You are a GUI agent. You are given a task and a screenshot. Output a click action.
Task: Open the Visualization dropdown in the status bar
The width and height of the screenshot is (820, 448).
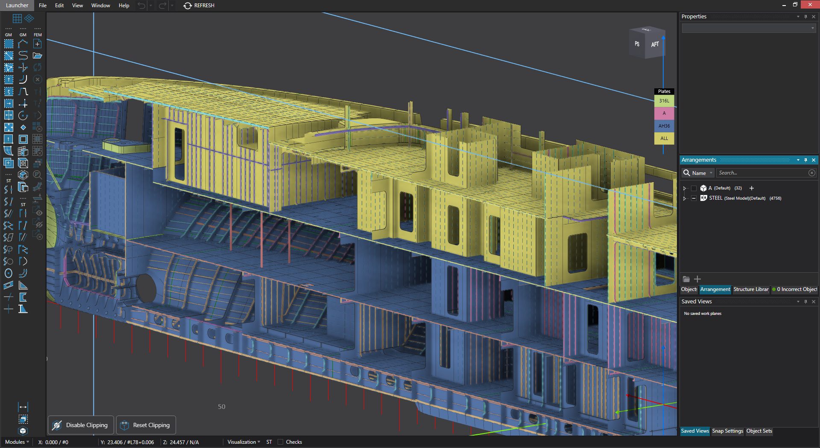coord(243,442)
